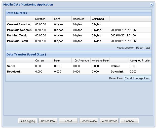Select the Received row label in speed table

(x=14, y=72)
